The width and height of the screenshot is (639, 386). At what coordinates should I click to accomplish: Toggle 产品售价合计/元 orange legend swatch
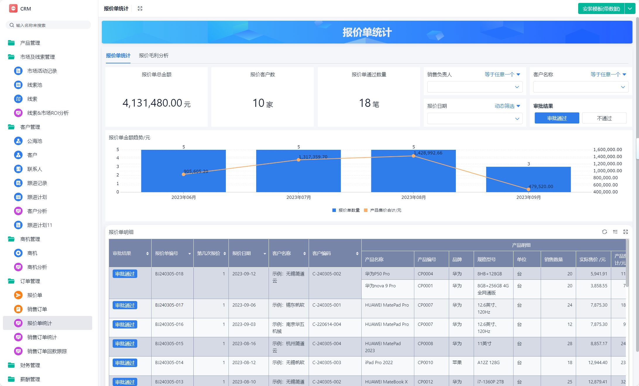pos(366,210)
